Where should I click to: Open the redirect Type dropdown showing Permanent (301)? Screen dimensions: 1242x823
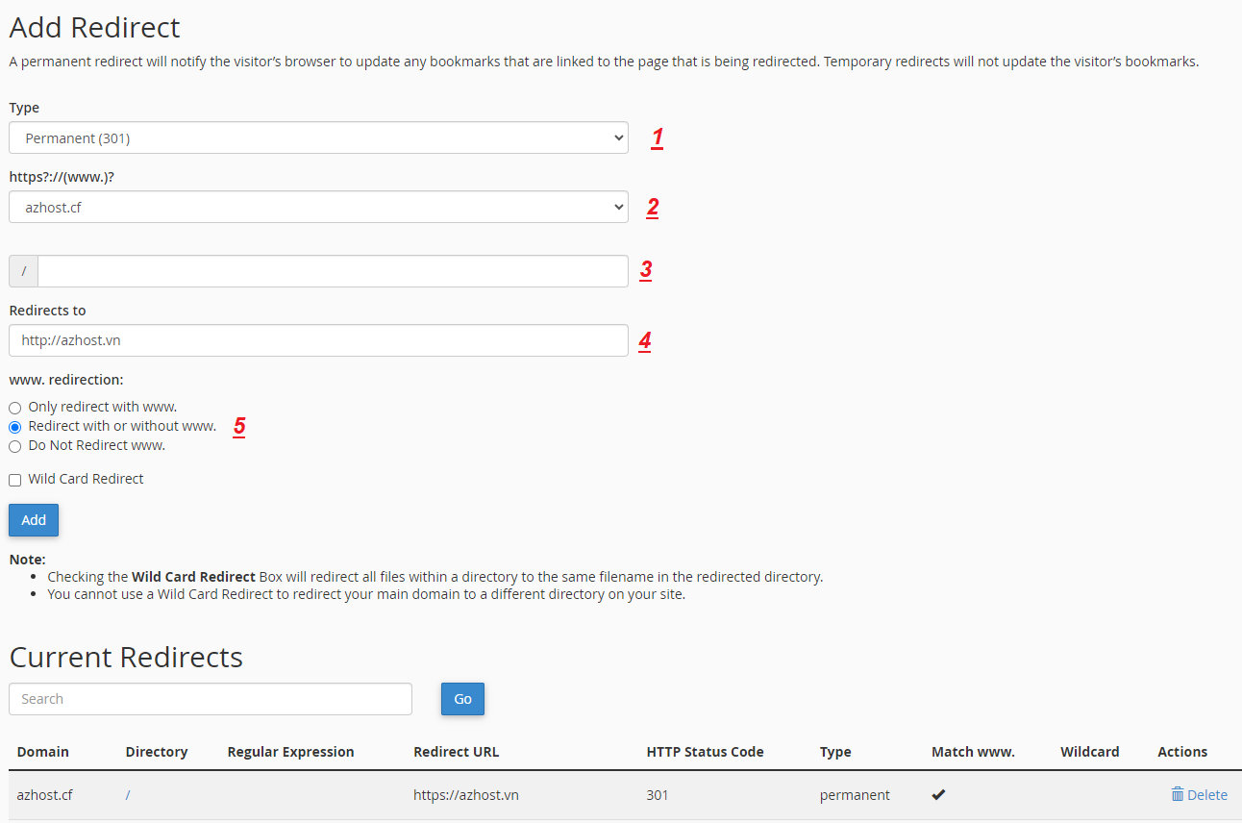click(x=318, y=137)
